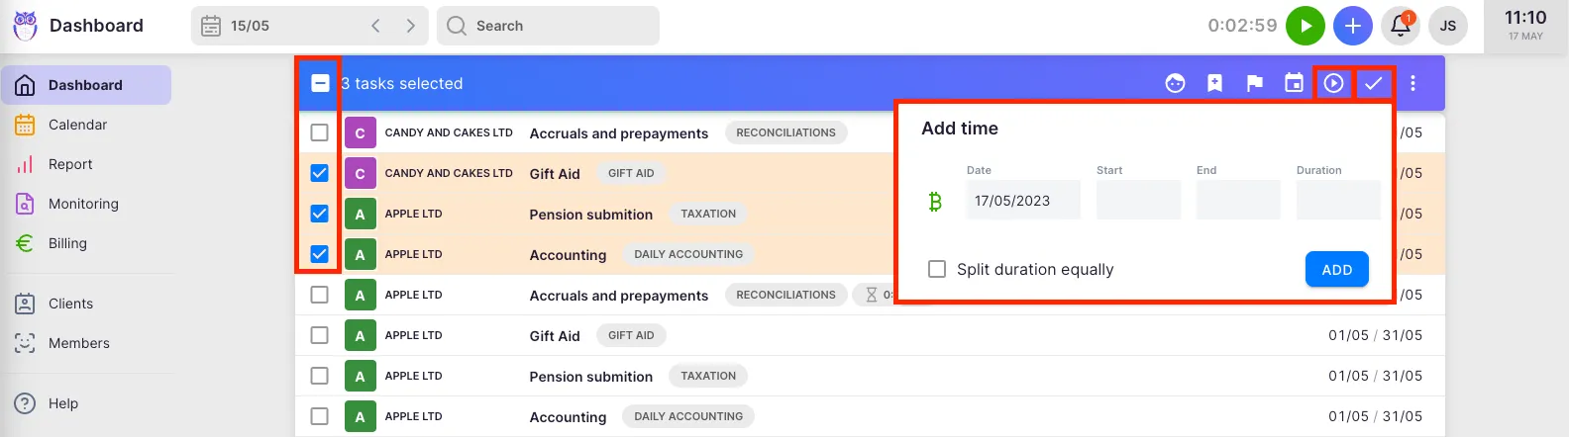Mark selected tasks complete with checkmark icon
This screenshot has width=1569, height=437.
point(1373,84)
